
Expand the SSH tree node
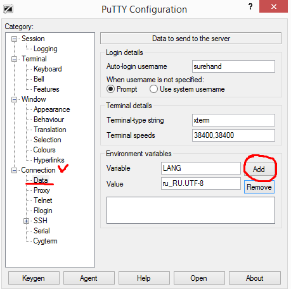click(26, 221)
